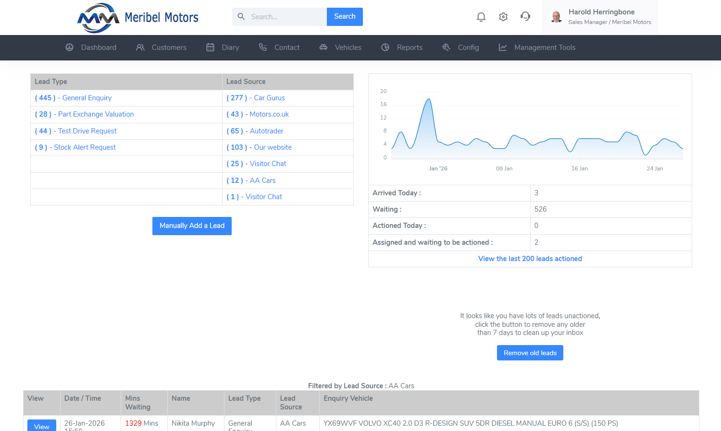Open the Management Tools menu
Screen dimensions: 721x431
pyautogui.click(x=537, y=48)
